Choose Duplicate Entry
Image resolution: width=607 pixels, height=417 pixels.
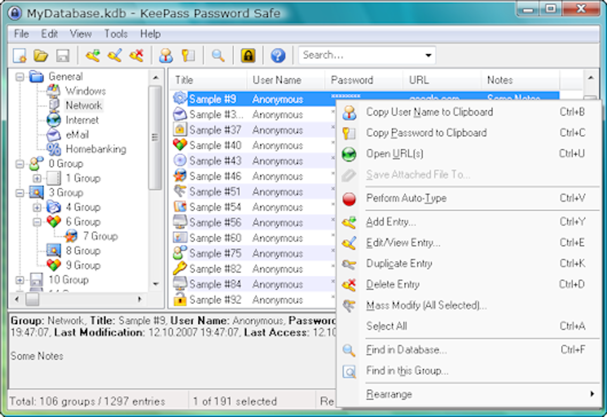469,263
